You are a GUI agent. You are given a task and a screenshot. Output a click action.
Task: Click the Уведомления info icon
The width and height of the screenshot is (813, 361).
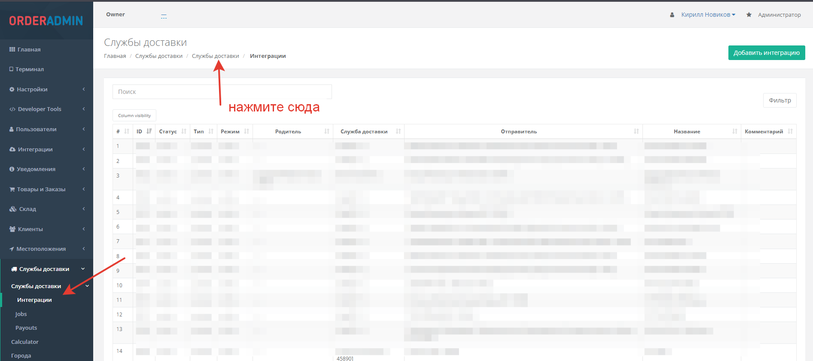pos(12,169)
